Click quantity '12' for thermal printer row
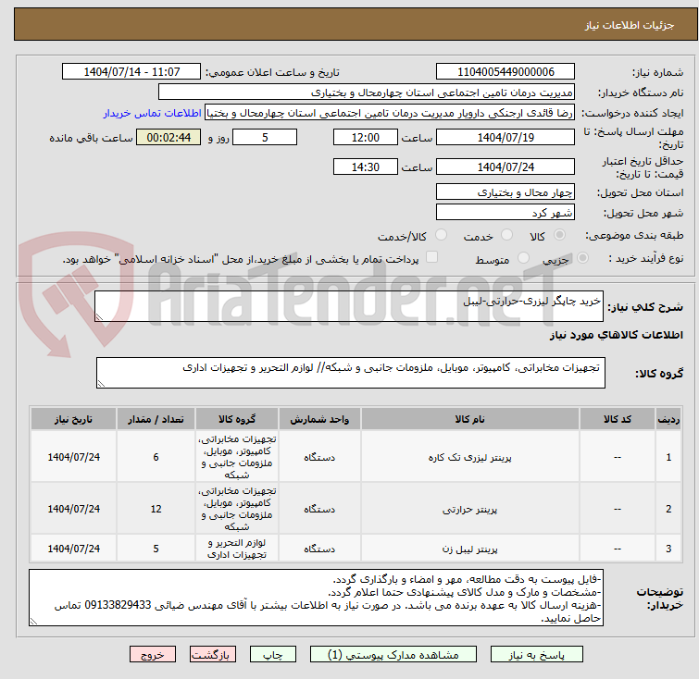The height and width of the screenshot is (679, 699). (156, 509)
